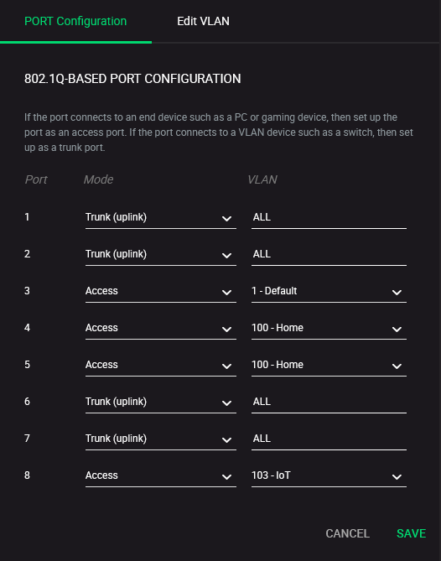Click port 2 ALL VLAN field
The width and height of the screenshot is (441, 561).
pos(329,254)
